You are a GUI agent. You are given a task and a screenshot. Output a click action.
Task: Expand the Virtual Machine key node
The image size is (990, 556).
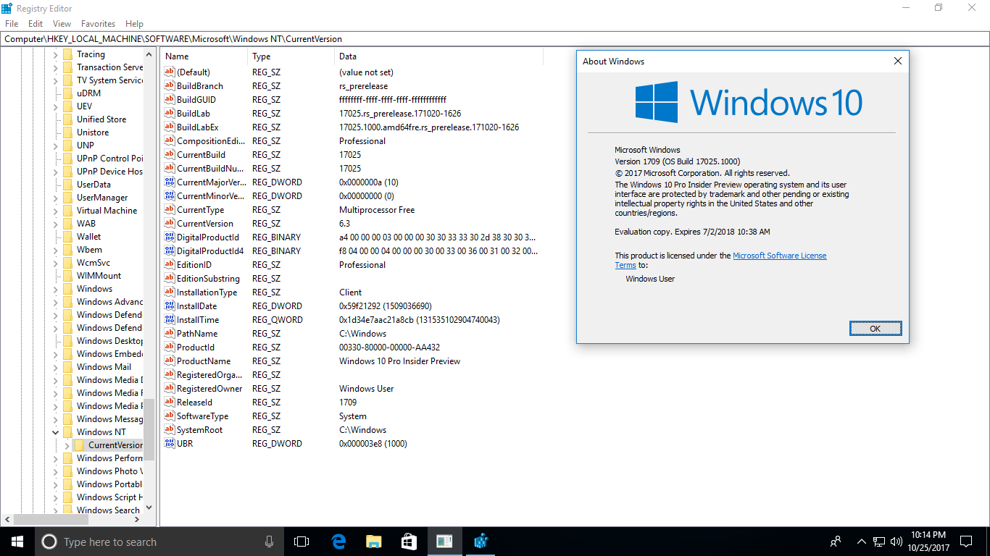(x=56, y=211)
